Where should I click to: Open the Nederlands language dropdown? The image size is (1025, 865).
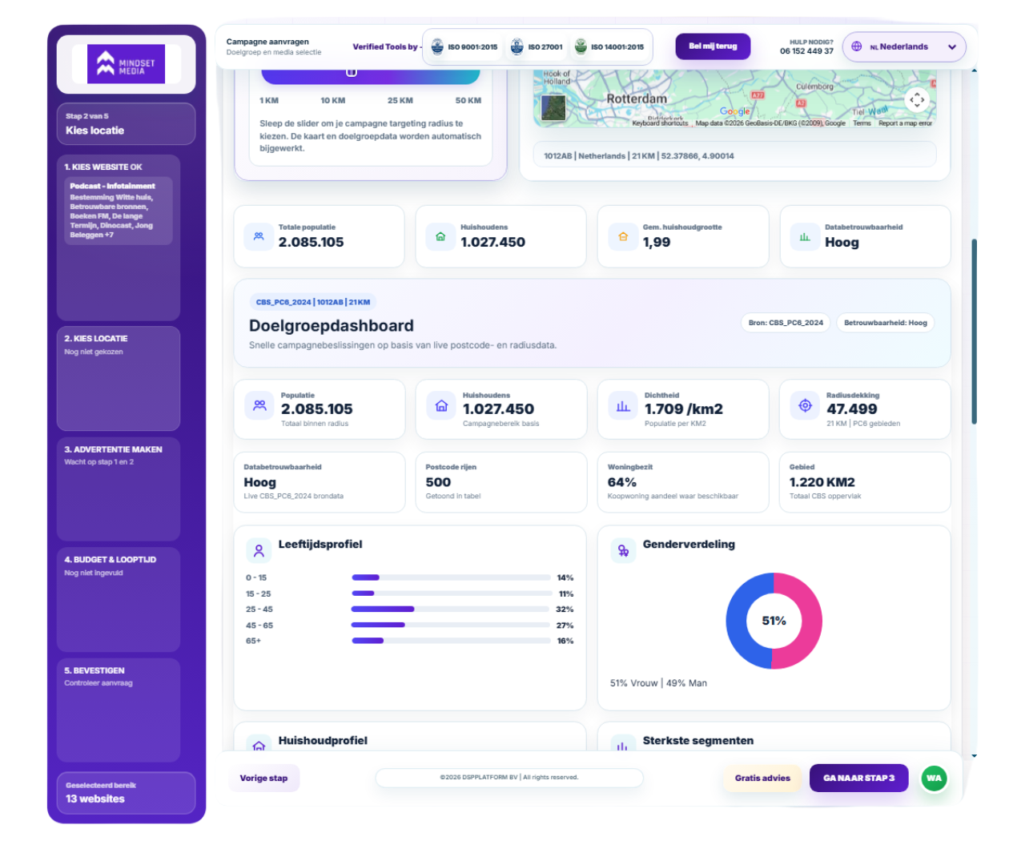tap(904, 46)
